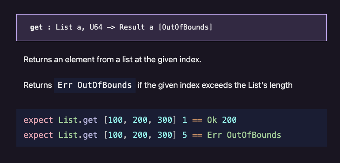Viewport: 340px width, 163px height.
Task: Click the "==" operator on the first code line
Action: 197,120
